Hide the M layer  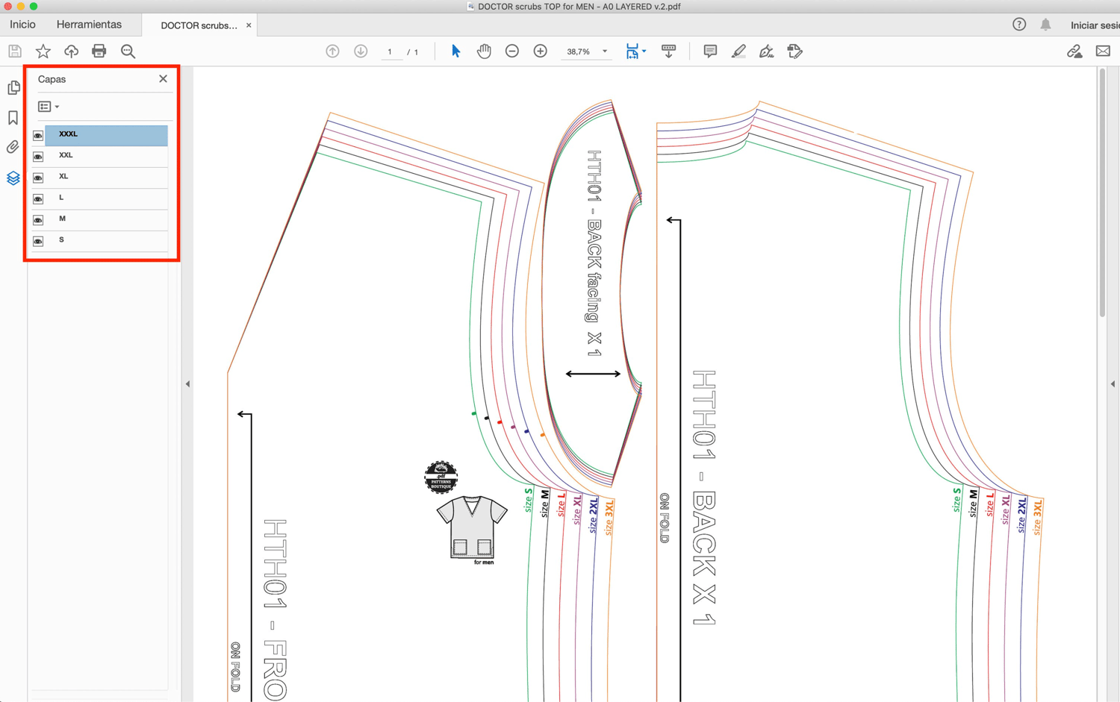[38, 220]
